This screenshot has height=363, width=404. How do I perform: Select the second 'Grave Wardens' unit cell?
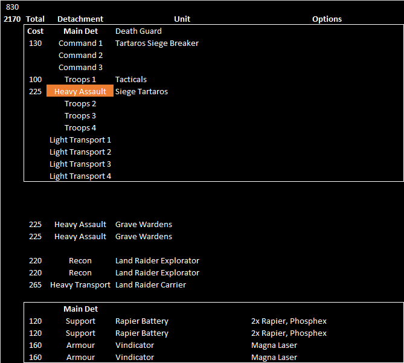144,237
